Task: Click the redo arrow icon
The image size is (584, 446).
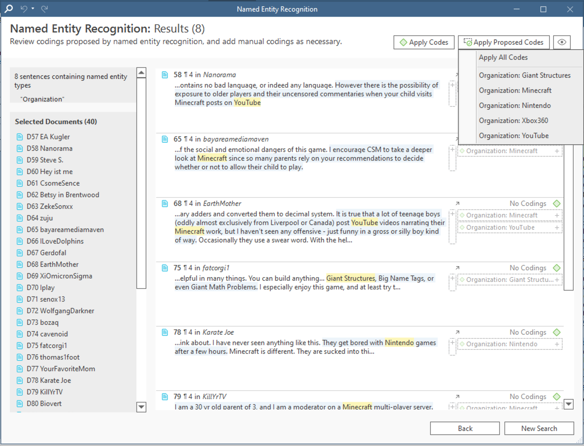Action: coord(44,9)
